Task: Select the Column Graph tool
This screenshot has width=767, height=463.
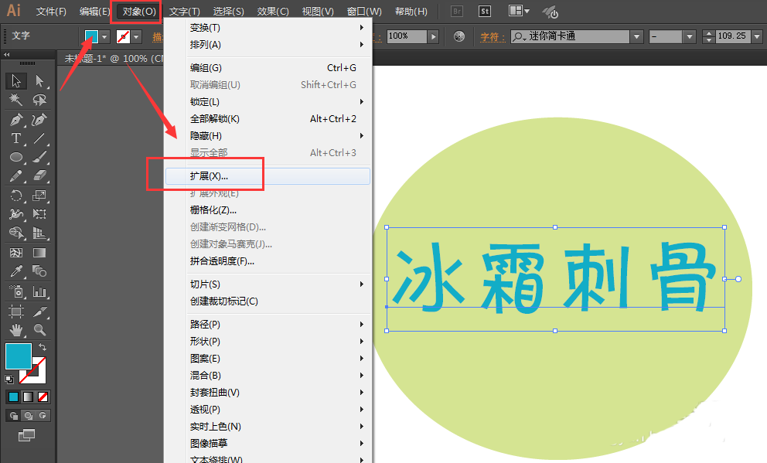Action: coord(39,292)
